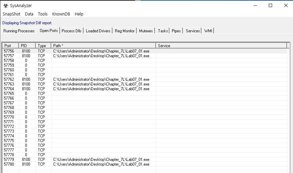Sort by the Path column header
This screenshot has height=173, width=293.
click(x=103, y=45)
